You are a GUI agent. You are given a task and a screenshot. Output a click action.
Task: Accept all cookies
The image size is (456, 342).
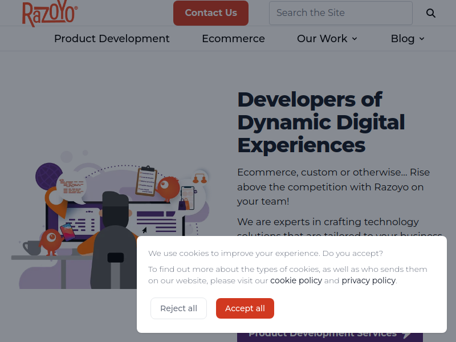click(x=245, y=308)
